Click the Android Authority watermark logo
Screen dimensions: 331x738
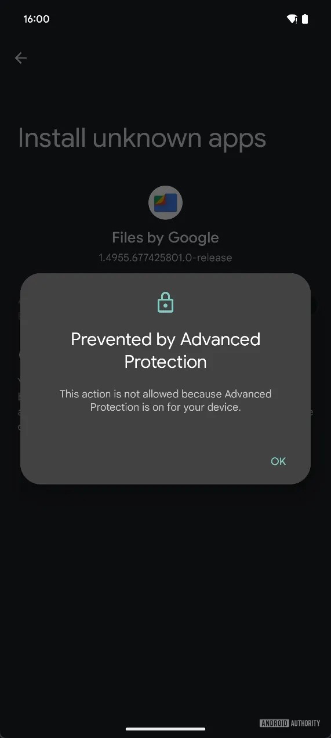(x=290, y=723)
